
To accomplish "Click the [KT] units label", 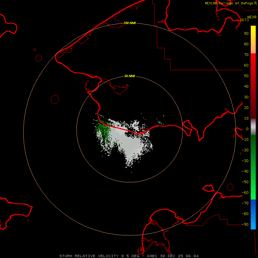I will (x=245, y=20).
